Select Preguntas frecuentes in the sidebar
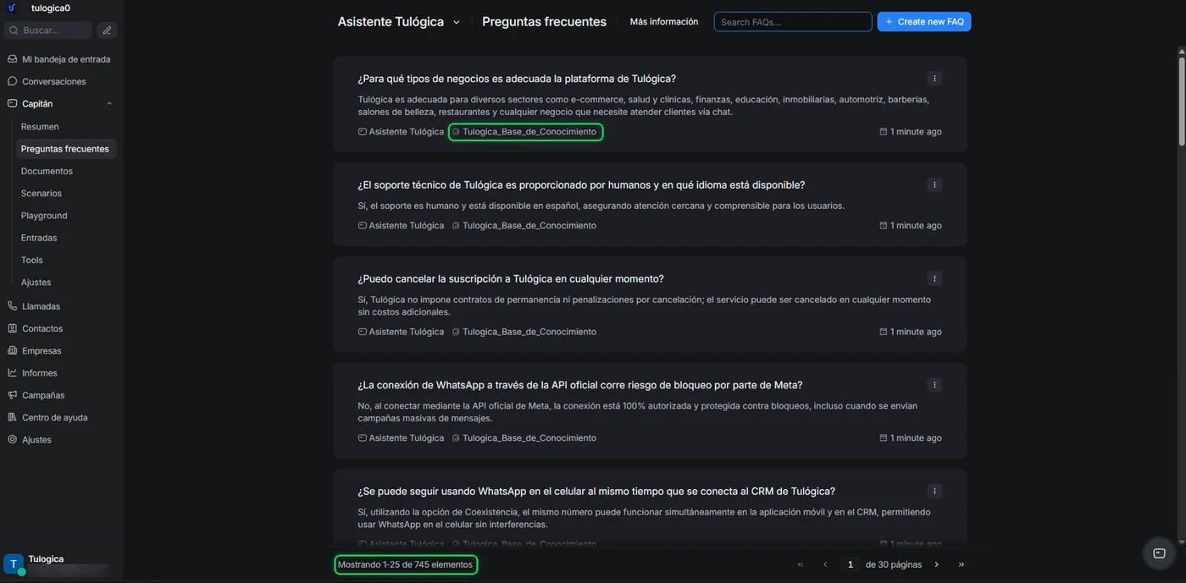Viewport: 1186px width, 583px height. (66, 149)
